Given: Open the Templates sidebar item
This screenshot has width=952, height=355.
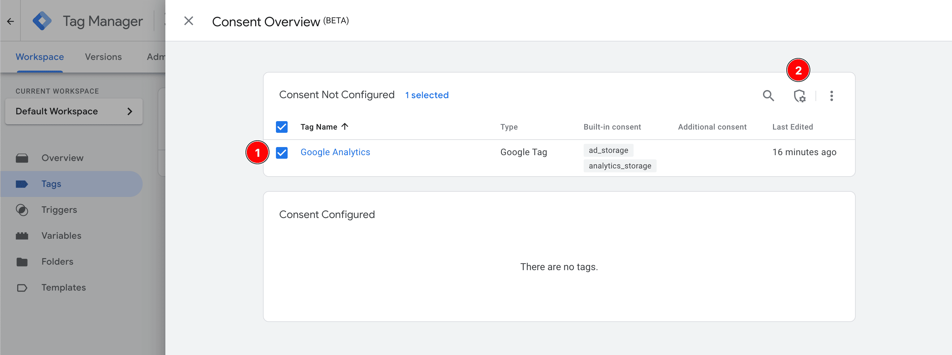Looking at the screenshot, I should click(63, 288).
